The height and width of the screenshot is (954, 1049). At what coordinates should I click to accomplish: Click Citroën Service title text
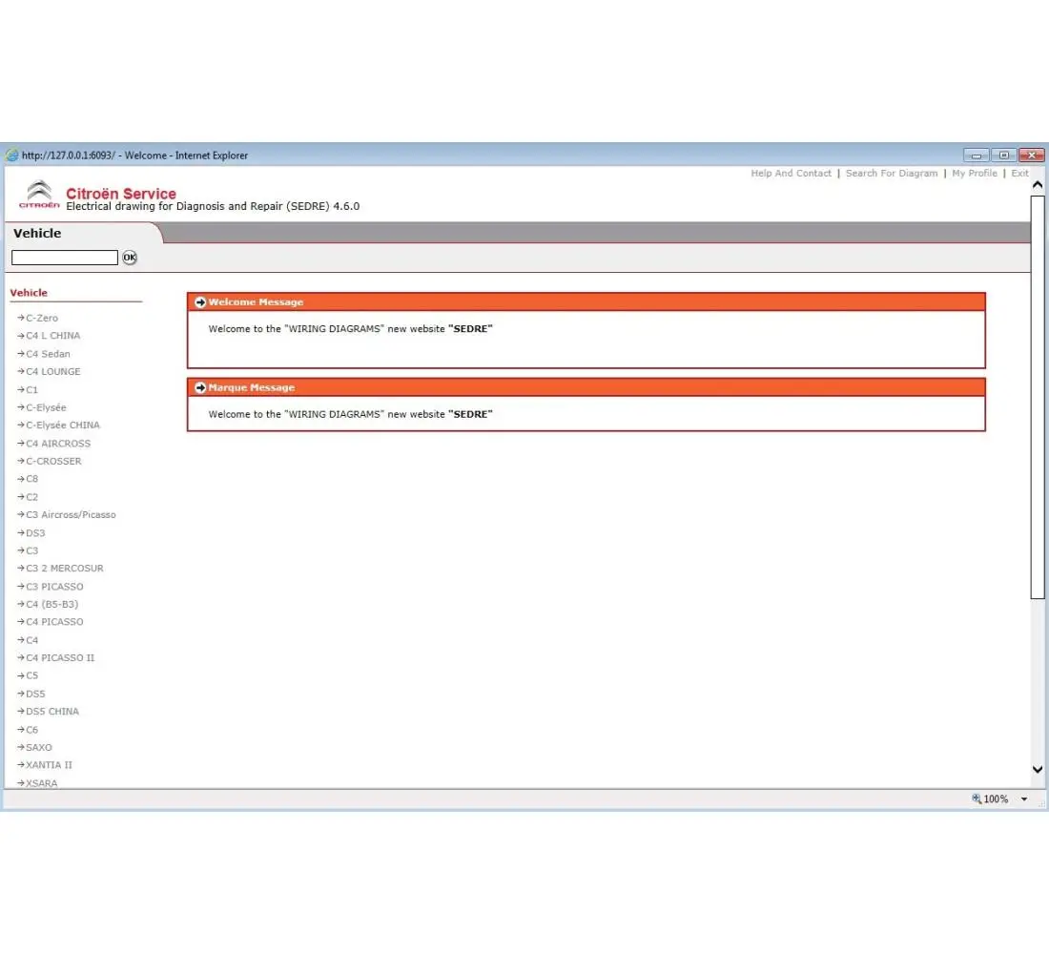(x=121, y=194)
